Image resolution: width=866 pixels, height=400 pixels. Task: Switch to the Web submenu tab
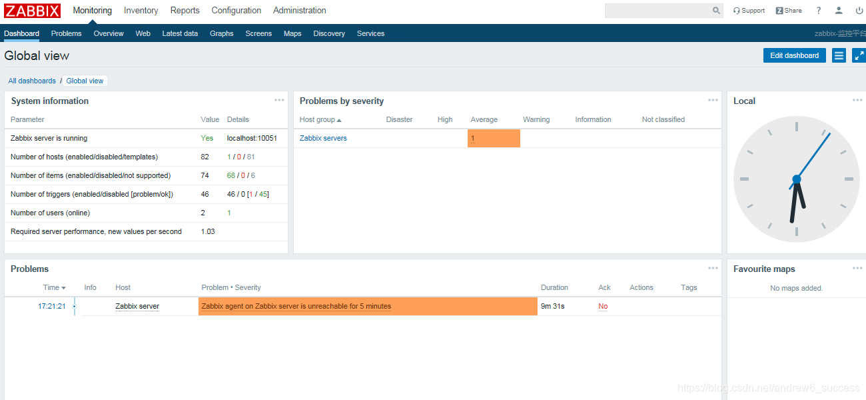pyautogui.click(x=143, y=33)
